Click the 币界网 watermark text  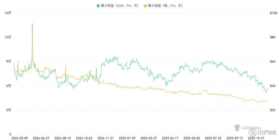[x=267, y=133]
